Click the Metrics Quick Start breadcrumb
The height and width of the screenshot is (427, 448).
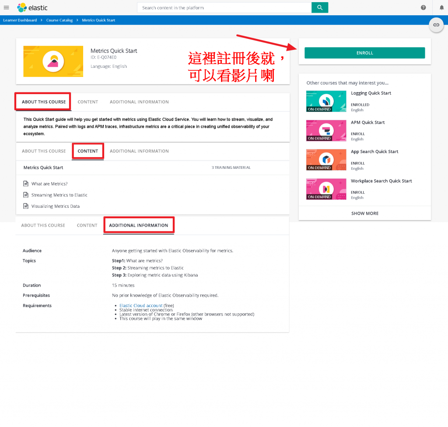click(98, 20)
